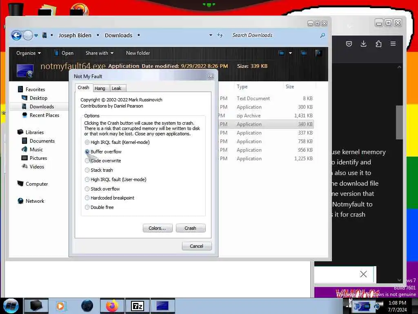Open Firefox hamburger menu

(x=393, y=44)
